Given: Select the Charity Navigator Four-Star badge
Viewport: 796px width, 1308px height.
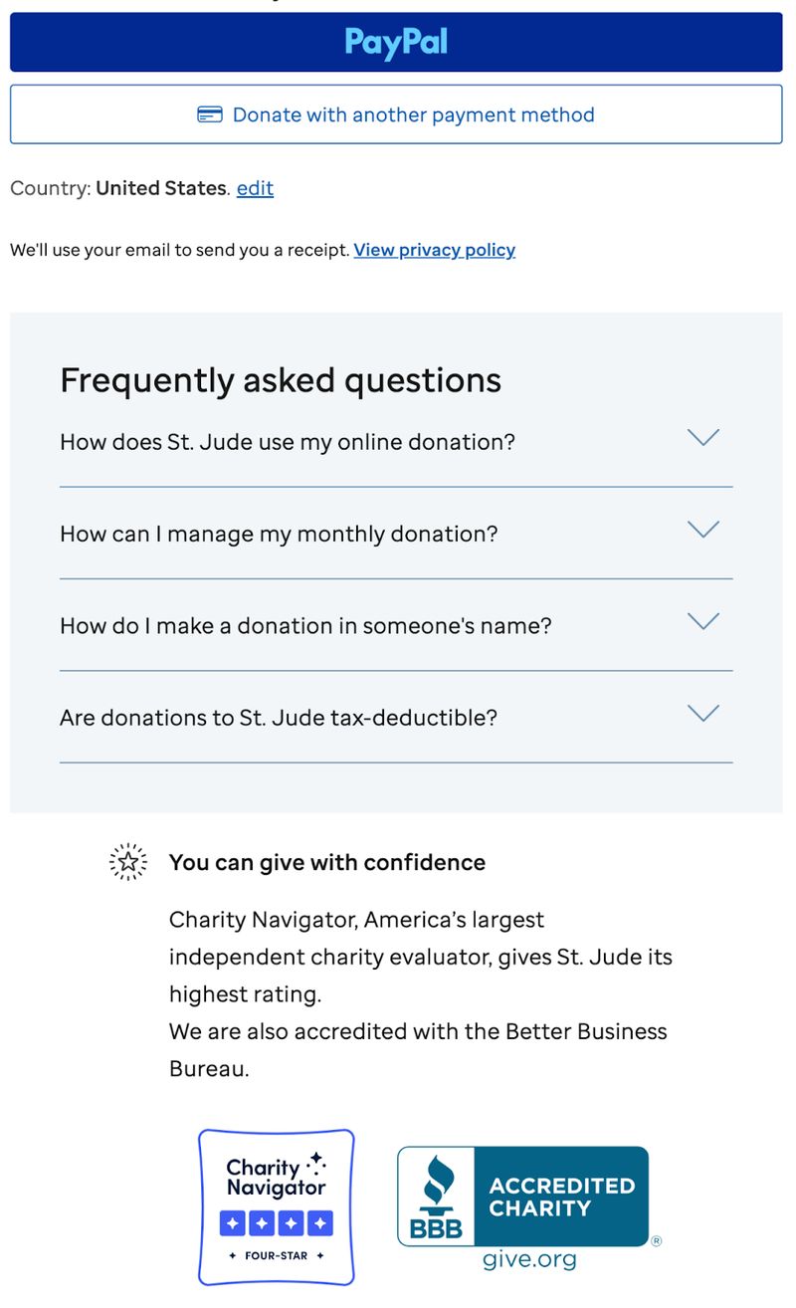Looking at the screenshot, I should pos(275,1206).
